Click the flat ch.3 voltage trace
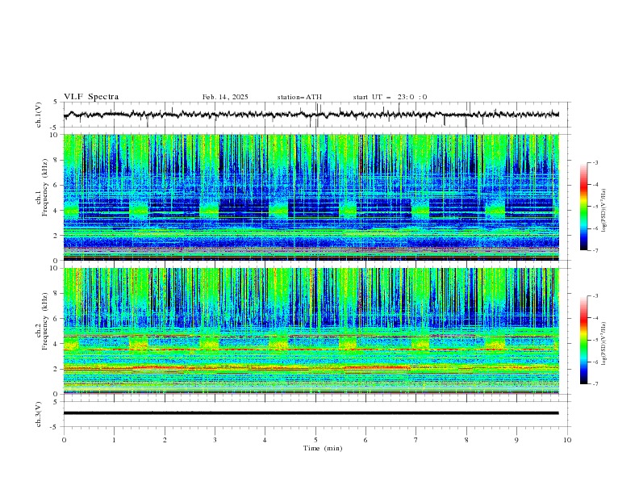 click(311, 413)
